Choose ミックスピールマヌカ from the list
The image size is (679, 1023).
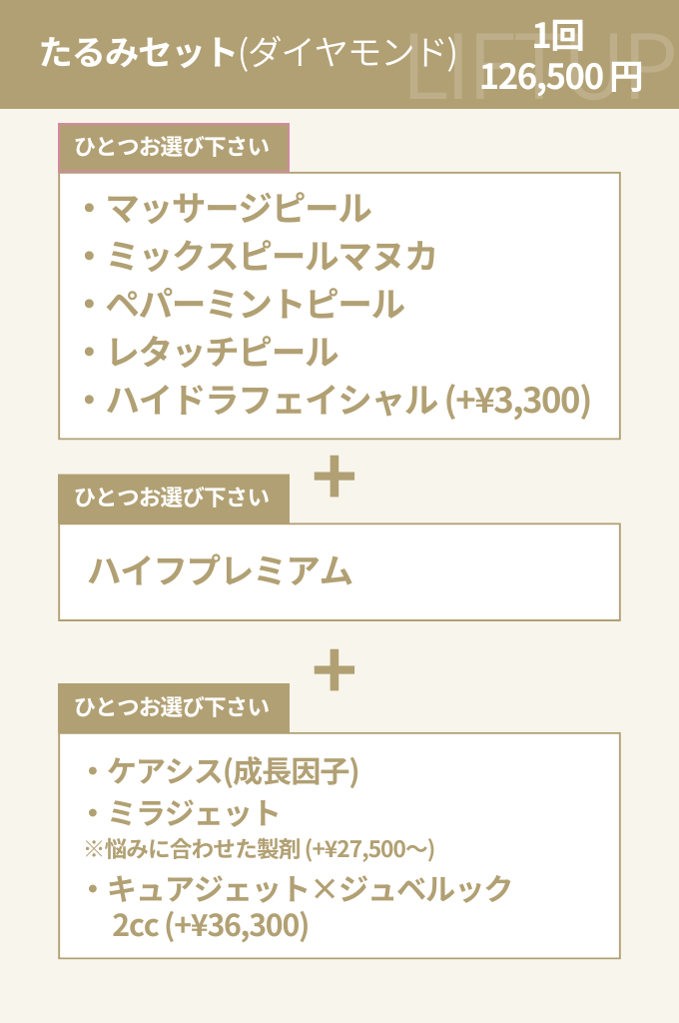click(271, 257)
